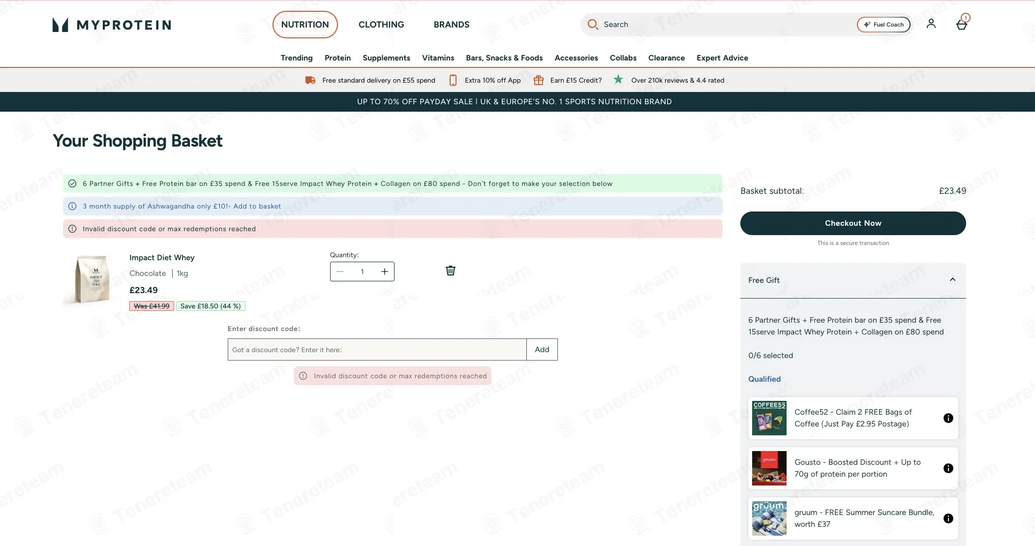
Task: Open the account profile icon
Action: tap(931, 24)
